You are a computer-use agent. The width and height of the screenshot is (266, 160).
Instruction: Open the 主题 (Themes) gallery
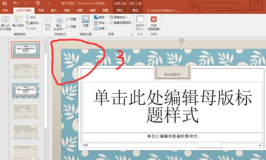point(86,23)
